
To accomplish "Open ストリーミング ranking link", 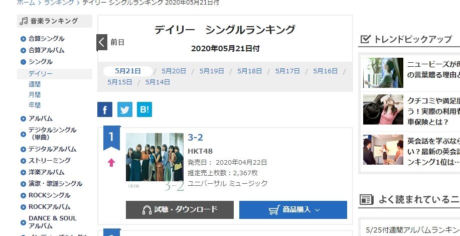I will (x=49, y=161).
